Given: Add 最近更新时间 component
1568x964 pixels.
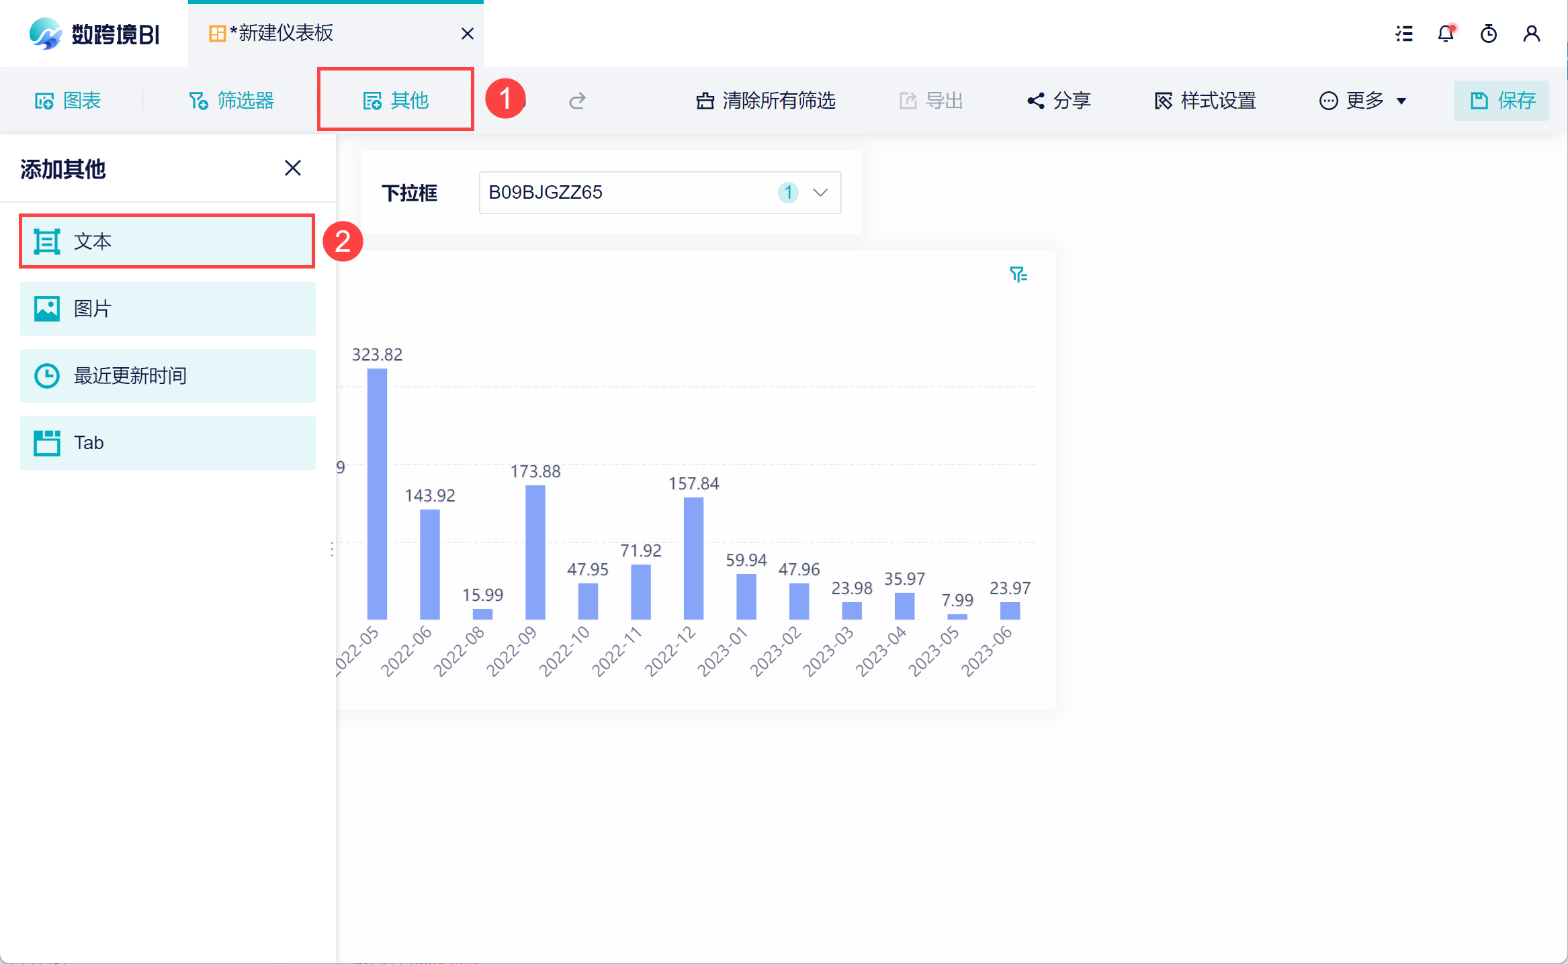Looking at the screenshot, I should pos(167,376).
